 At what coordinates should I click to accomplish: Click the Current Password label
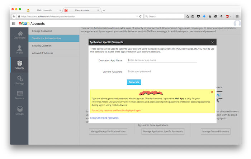click(x=113, y=72)
